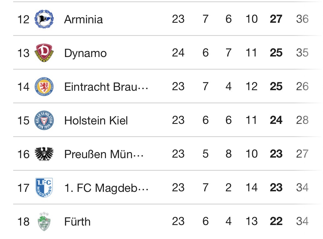Open the truncated 1. FC Magdeb… name
The height and width of the screenshot is (239, 323).
pos(106,188)
